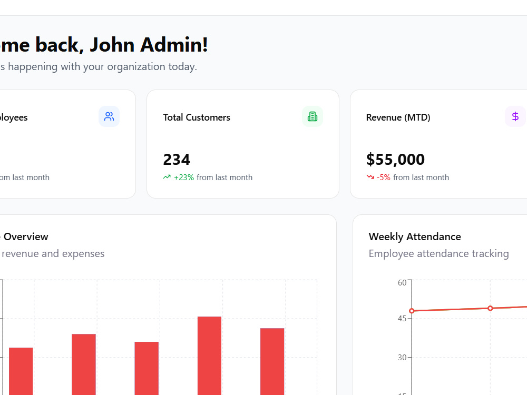Screen dimensions: 527x395
Task: Click the first attendance line data point
Action: coord(412,311)
